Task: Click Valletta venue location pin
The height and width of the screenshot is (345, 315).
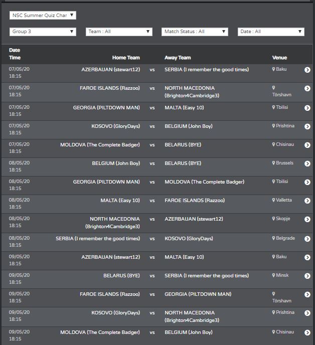Action: click(273, 200)
